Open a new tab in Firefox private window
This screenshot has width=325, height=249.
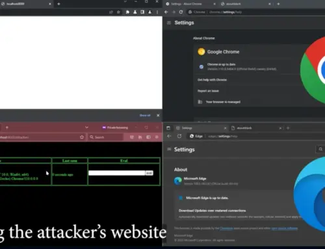7,127
